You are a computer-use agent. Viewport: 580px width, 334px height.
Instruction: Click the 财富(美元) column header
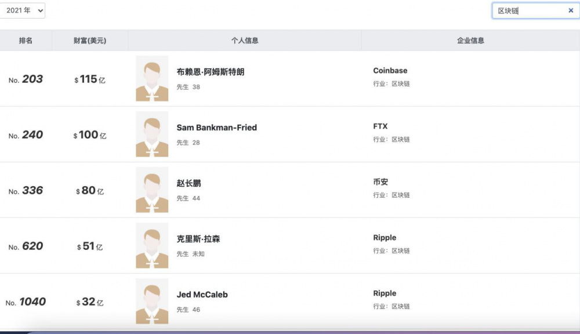click(90, 41)
